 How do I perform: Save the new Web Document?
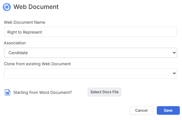[168, 110]
